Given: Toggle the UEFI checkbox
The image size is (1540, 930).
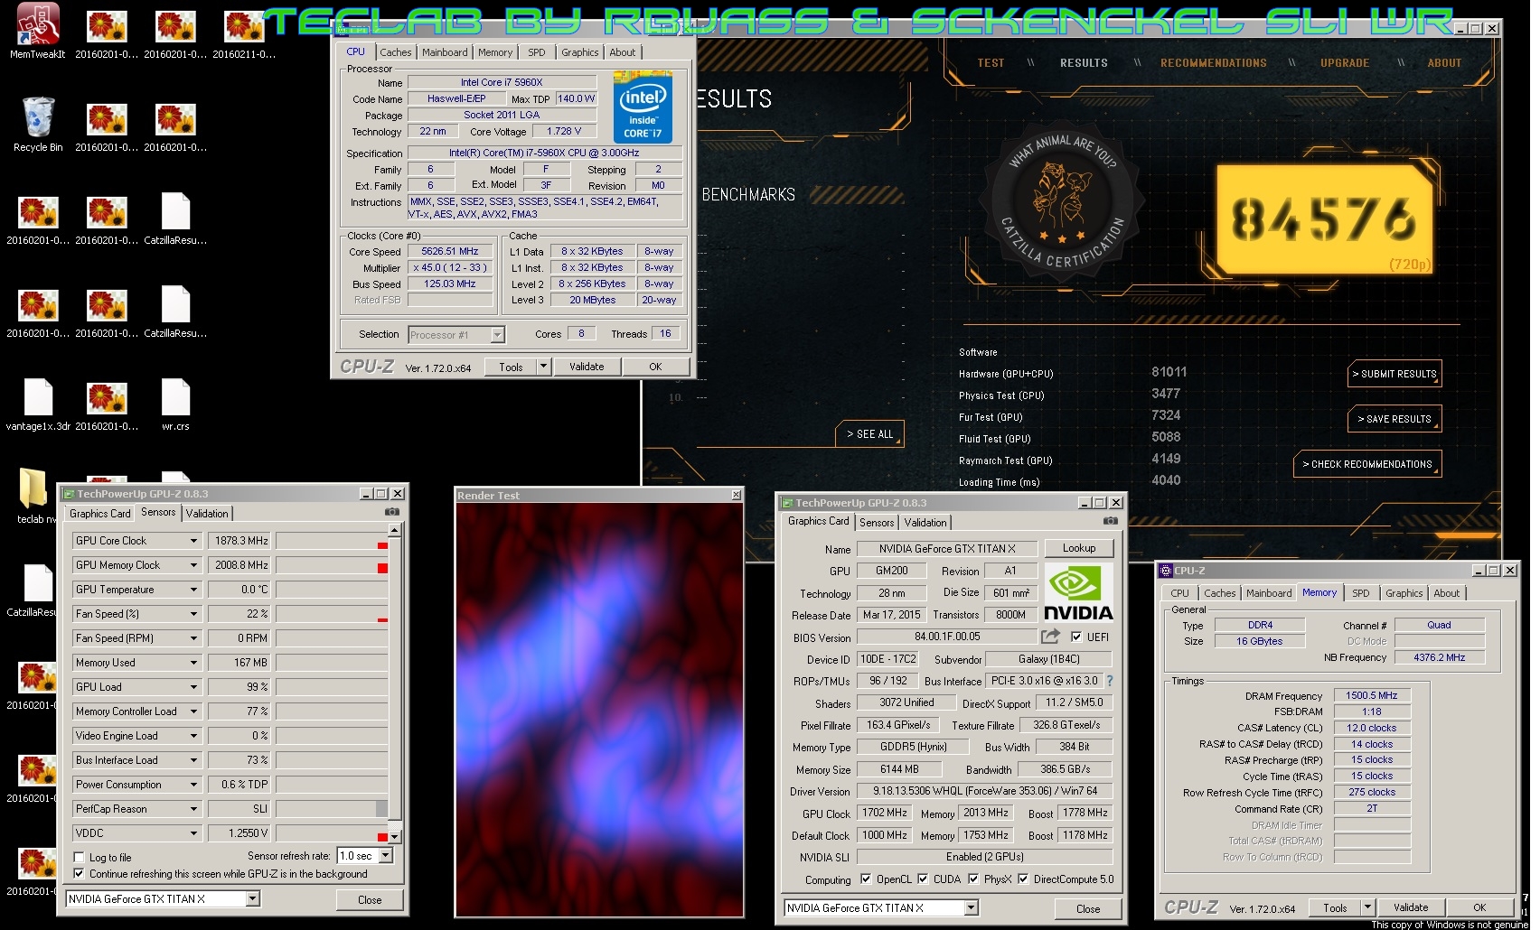Looking at the screenshot, I should [x=1076, y=637].
